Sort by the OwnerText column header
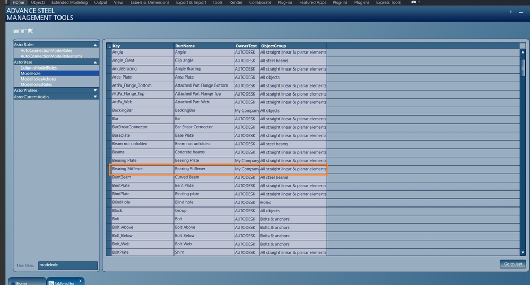The height and width of the screenshot is (285, 530). (x=247, y=46)
